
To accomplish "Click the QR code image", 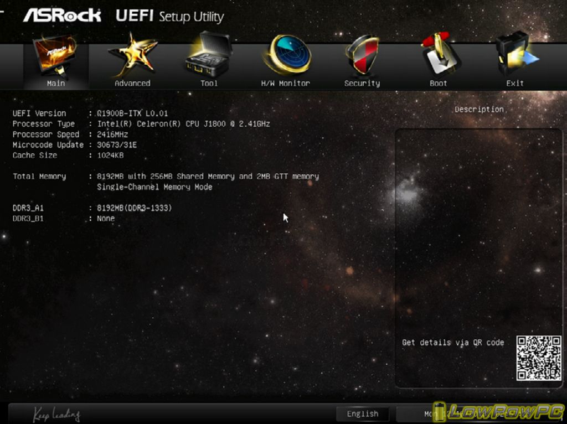I will pos(539,358).
